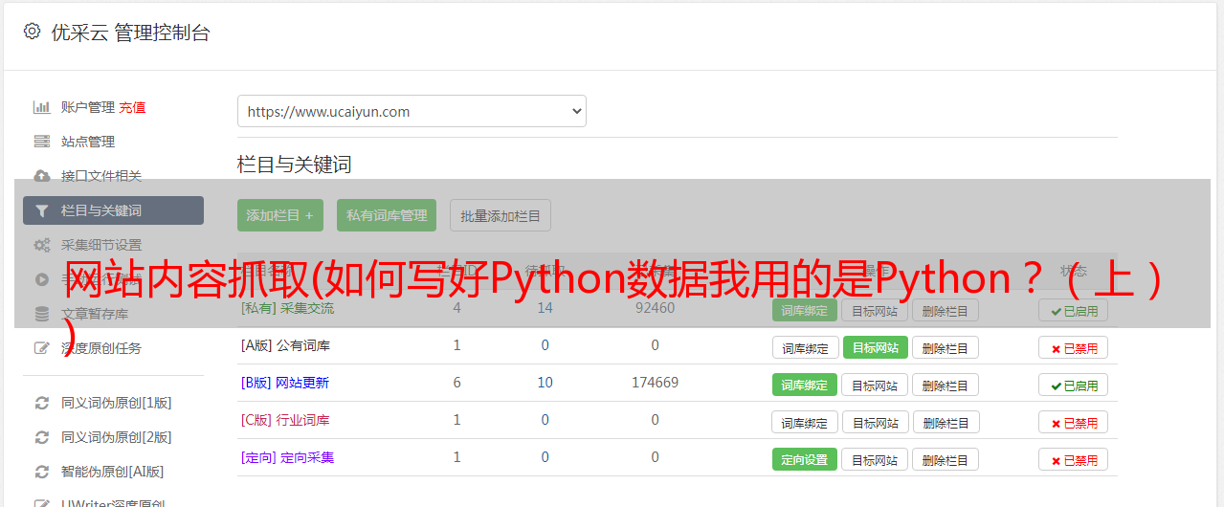Viewport: 1224px width, 507px height.
Task: Click the server icon for 站点管理
Action: click(41, 142)
